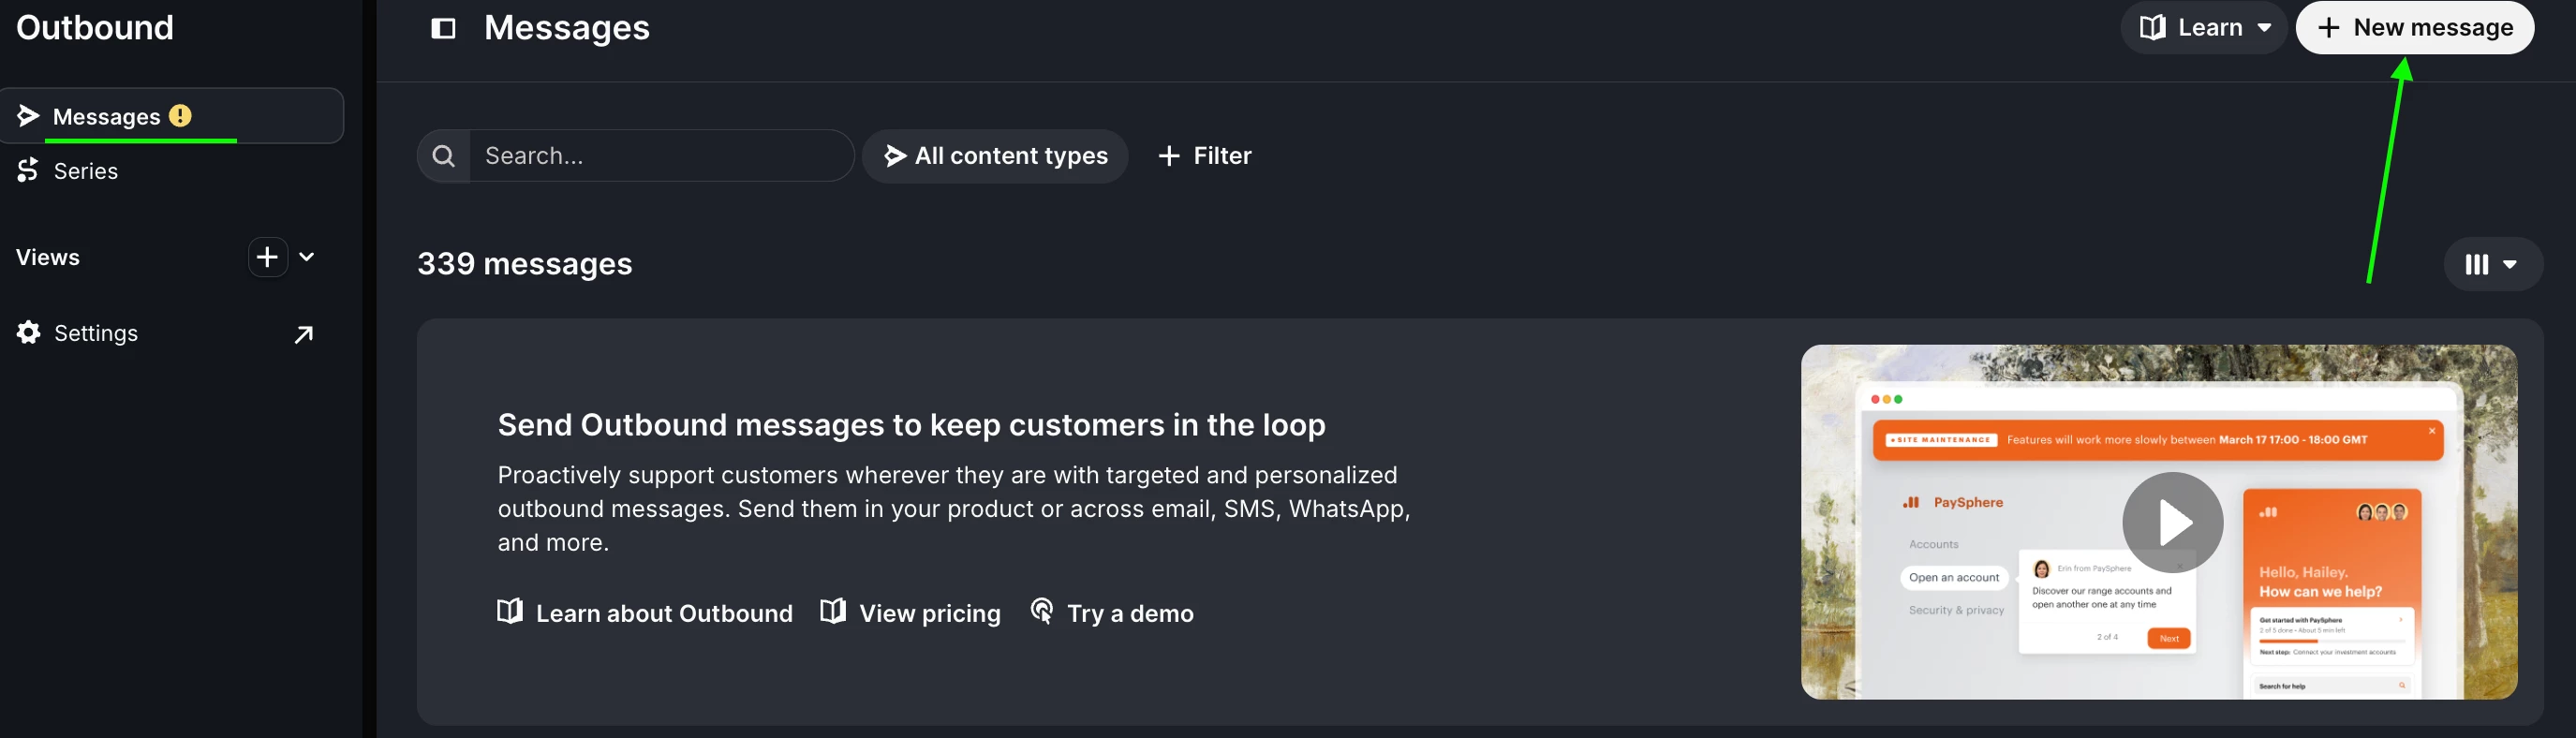Open the View pricing link
2576x738 pixels.
[x=910, y=613]
